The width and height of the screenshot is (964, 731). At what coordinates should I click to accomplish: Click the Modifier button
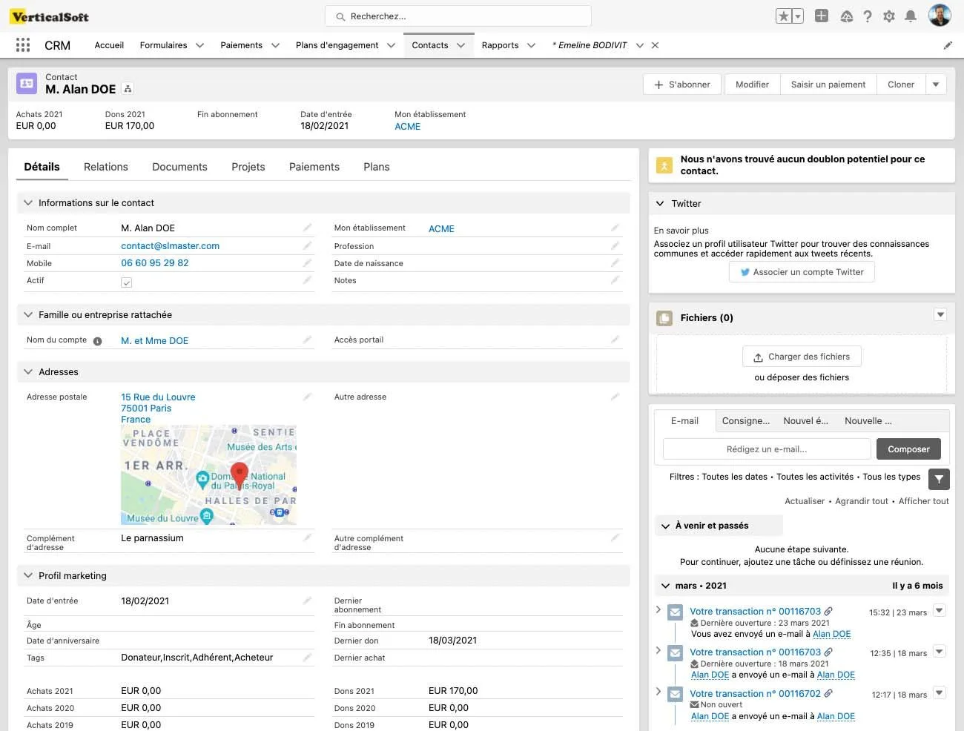pos(752,85)
